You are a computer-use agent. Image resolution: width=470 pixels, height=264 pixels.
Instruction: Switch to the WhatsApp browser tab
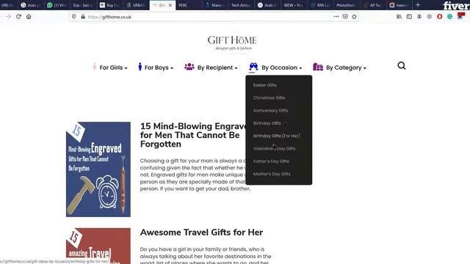click(57, 5)
